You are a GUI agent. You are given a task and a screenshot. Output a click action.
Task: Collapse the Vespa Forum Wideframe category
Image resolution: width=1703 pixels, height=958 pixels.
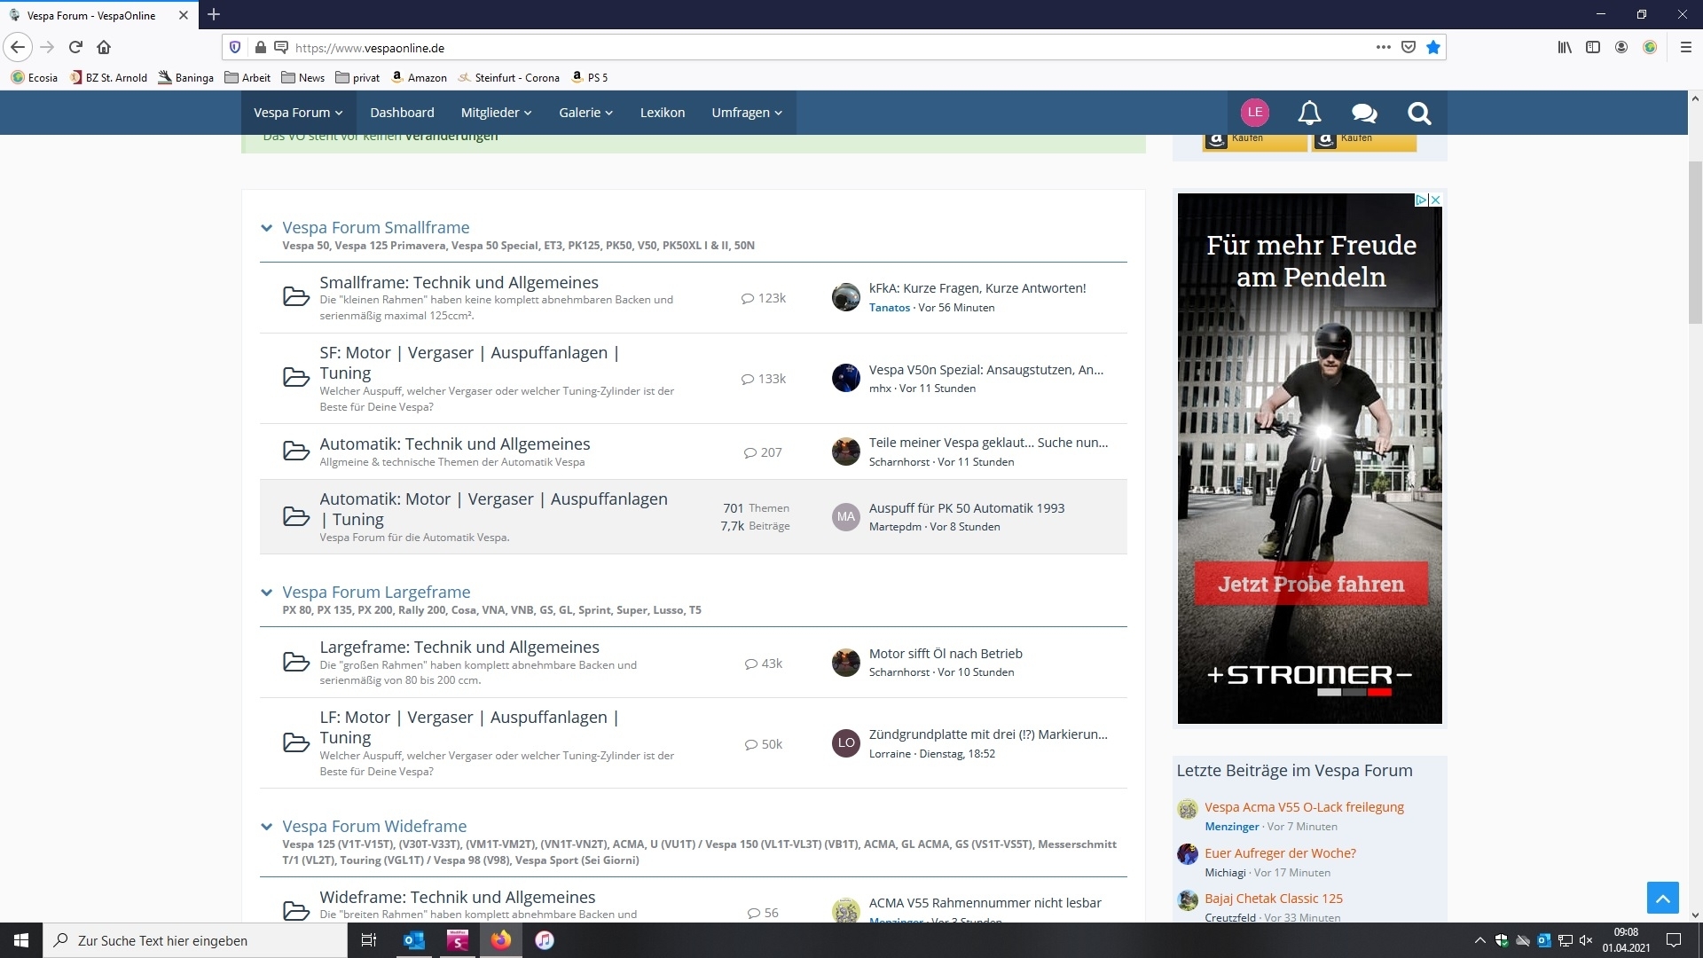(x=266, y=827)
